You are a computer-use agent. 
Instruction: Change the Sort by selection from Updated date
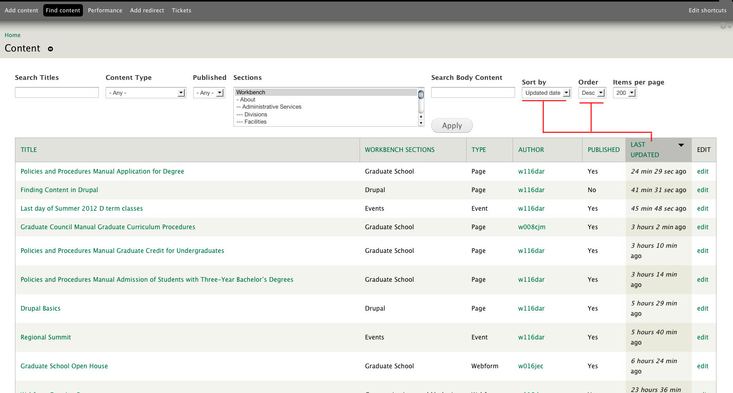(x=546, y=93)
